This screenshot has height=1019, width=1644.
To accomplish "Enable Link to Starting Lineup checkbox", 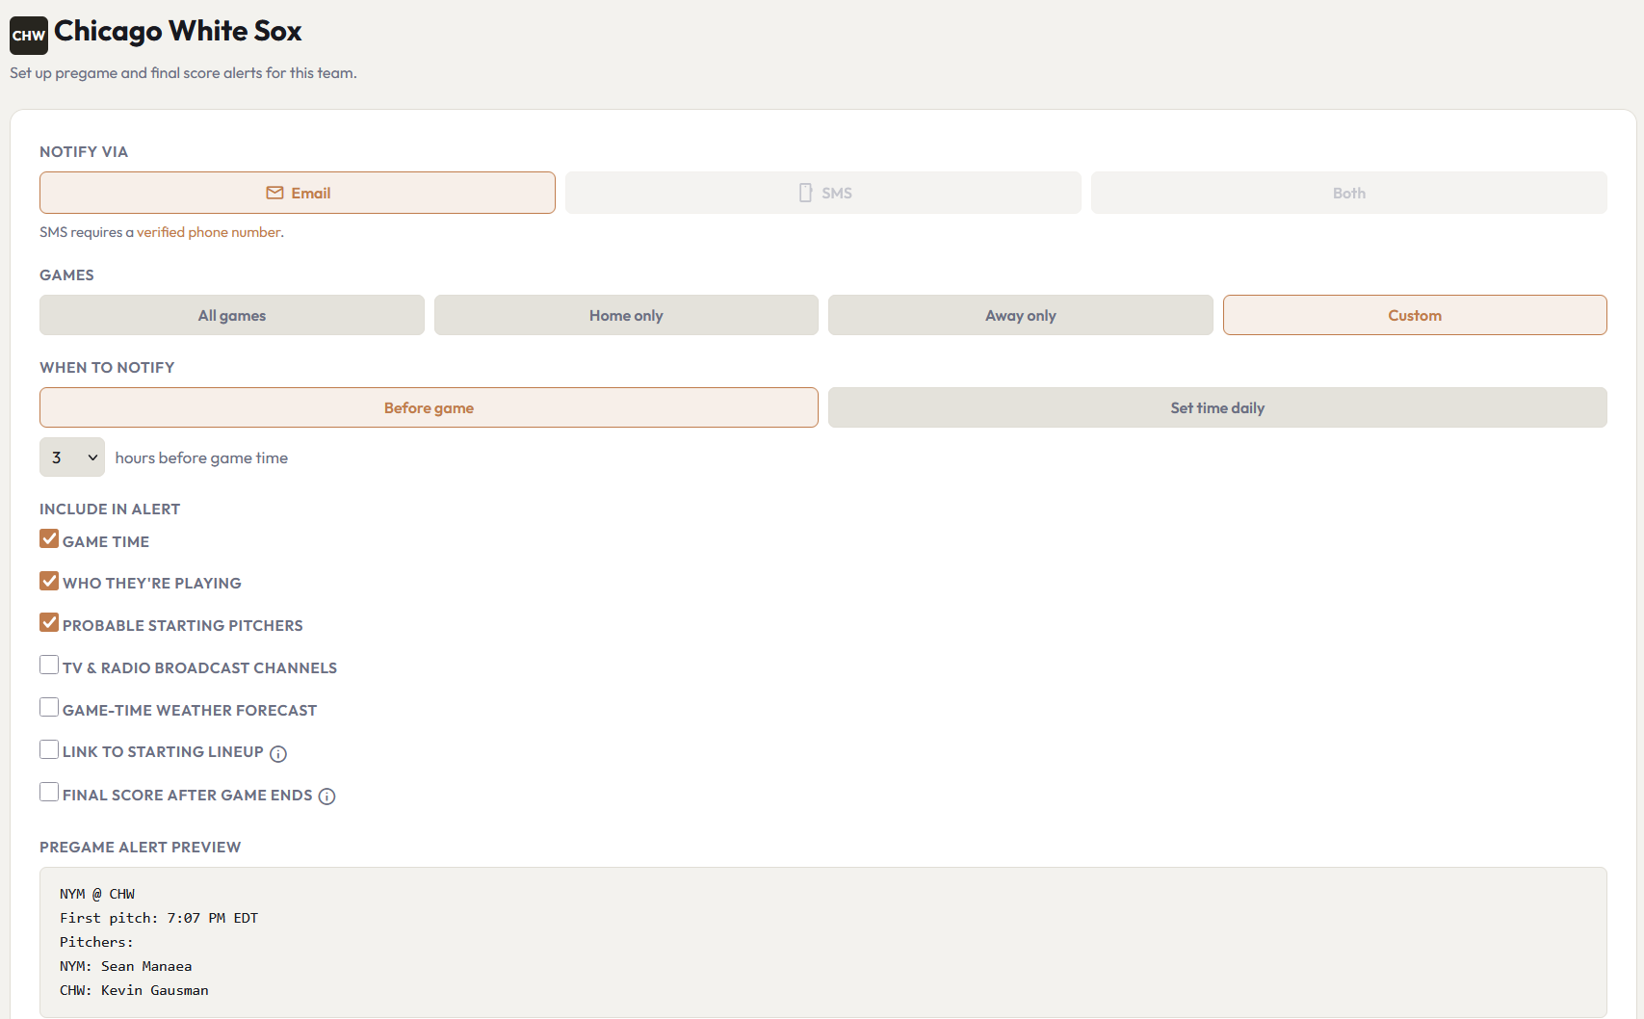I will pyautogui.click(x=49, y=749).
